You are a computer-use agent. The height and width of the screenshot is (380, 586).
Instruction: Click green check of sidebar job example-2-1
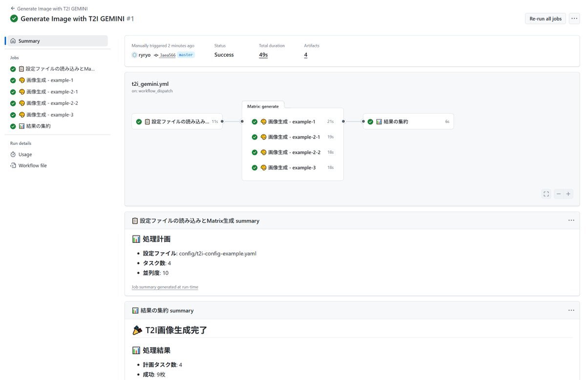tap(13, 92)
